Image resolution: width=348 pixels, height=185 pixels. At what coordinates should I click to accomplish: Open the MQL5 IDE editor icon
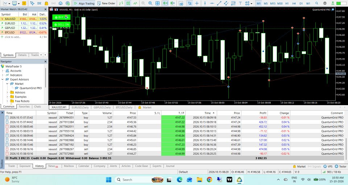click(39, 3)
